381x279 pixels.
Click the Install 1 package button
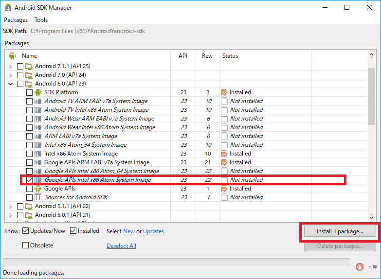[340, 231]
